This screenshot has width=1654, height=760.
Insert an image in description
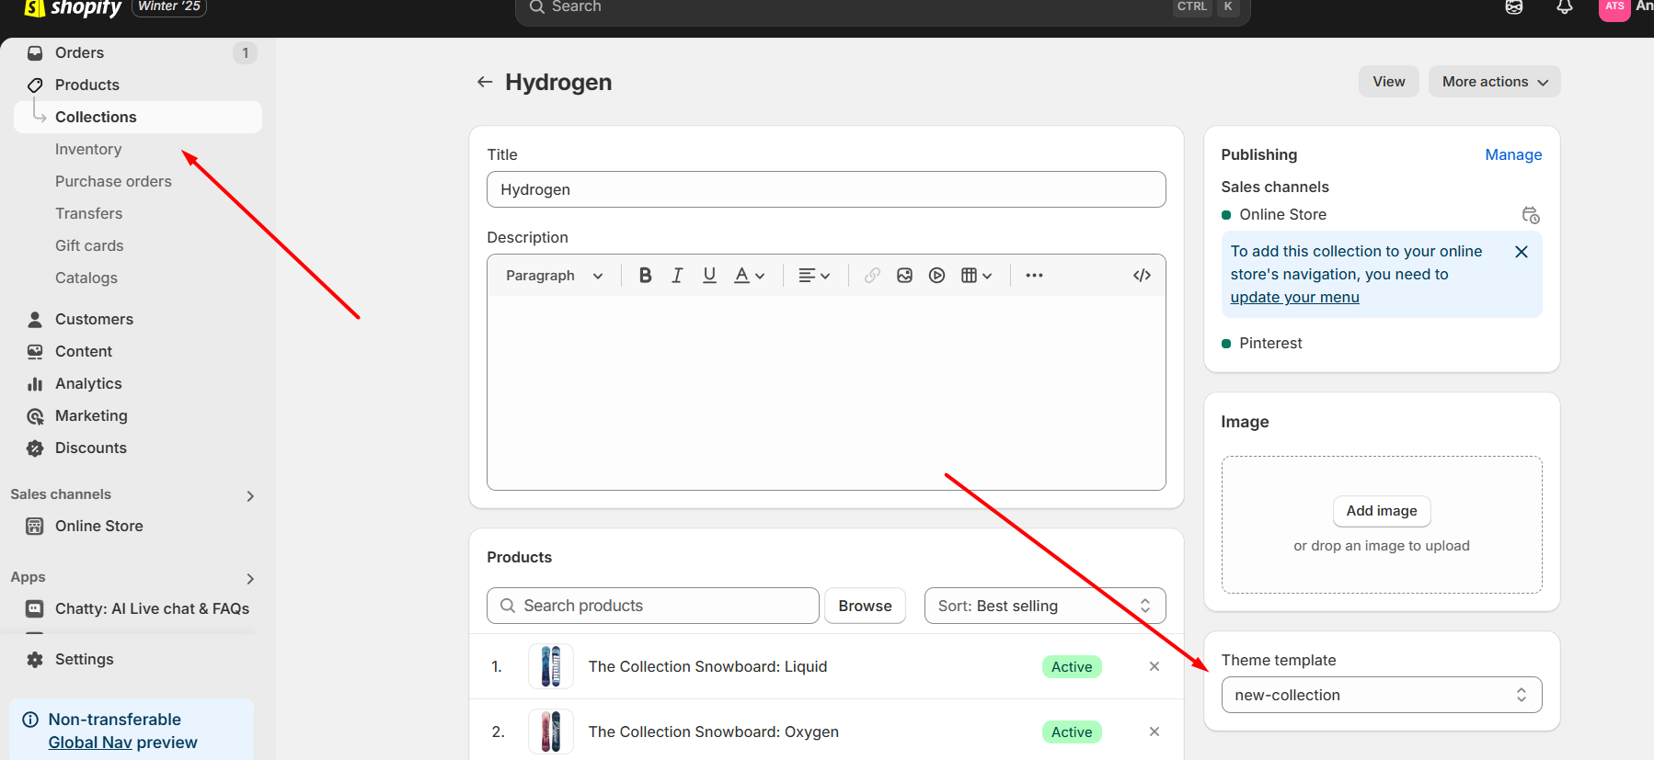(x=904, y=275)
